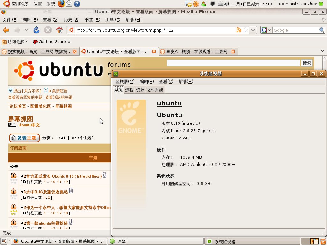Screen dimensions: 327x245
Task: Open Firefox 工具(T) menu
Action: (113, 20)
